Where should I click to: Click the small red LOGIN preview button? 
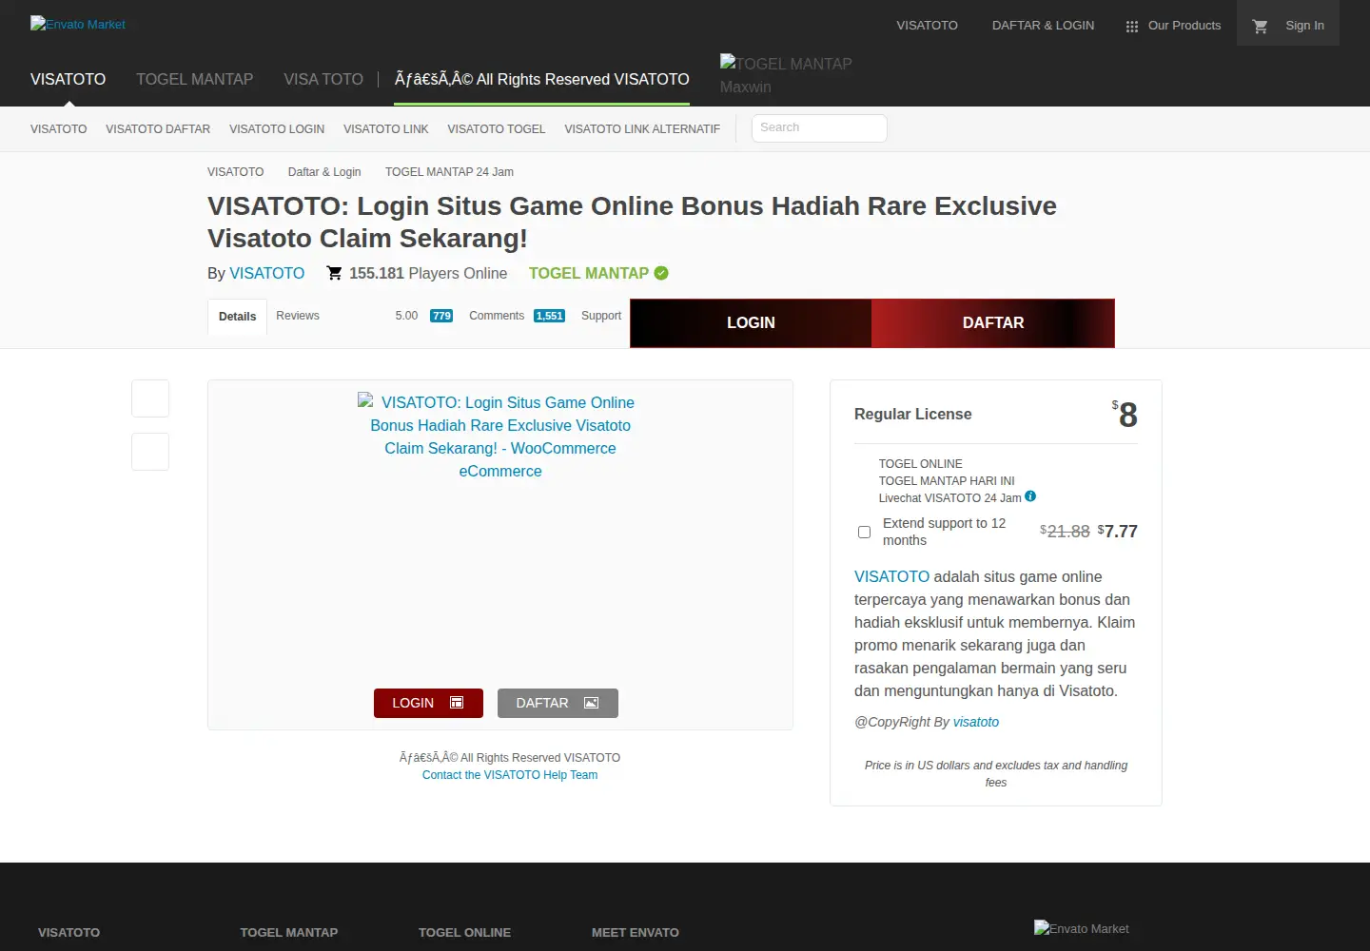(x=428, y=703)
